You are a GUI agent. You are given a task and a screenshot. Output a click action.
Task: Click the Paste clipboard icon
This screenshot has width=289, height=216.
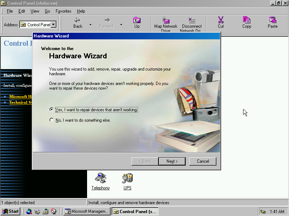coord(273,20)
